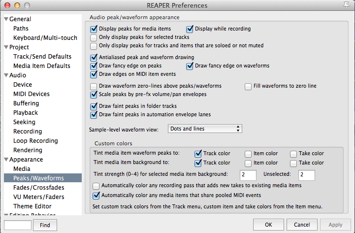Select the General tree heading

[x=20, y=19]
